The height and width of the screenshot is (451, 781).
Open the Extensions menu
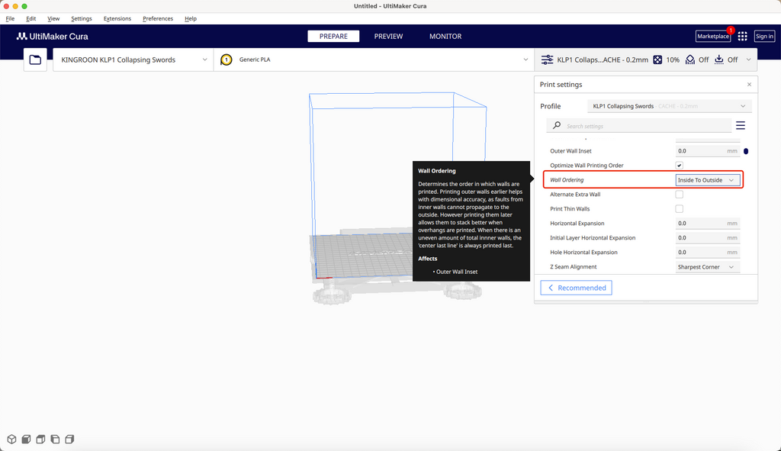pyautogui.click(x=117, y=18)
